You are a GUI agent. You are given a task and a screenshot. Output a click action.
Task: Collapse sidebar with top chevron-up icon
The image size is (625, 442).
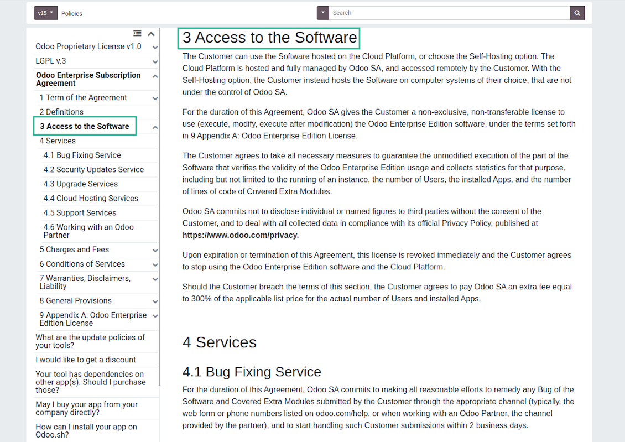151,34
